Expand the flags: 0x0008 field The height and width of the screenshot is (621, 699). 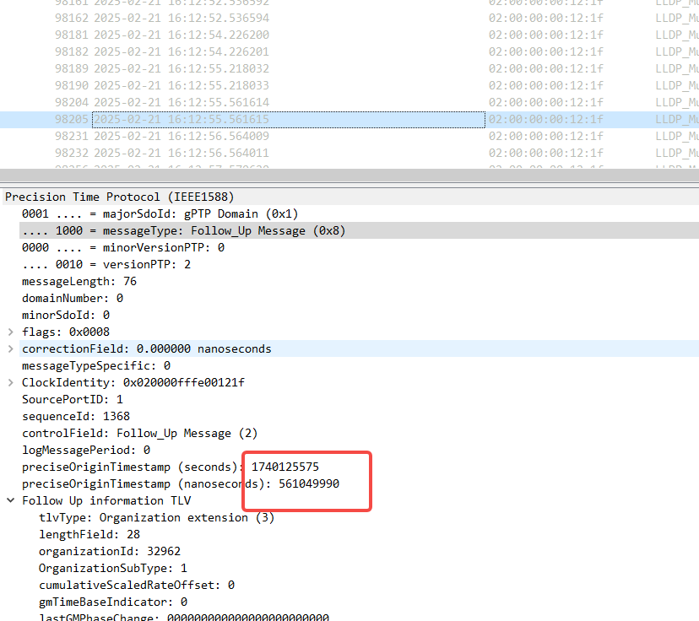pyautogui.click(x=11, y=332)
